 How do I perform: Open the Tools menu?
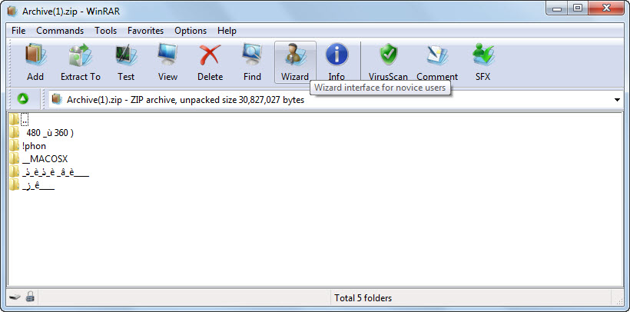(x=106, y=31)
